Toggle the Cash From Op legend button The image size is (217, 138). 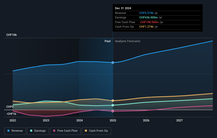(96, 131)
